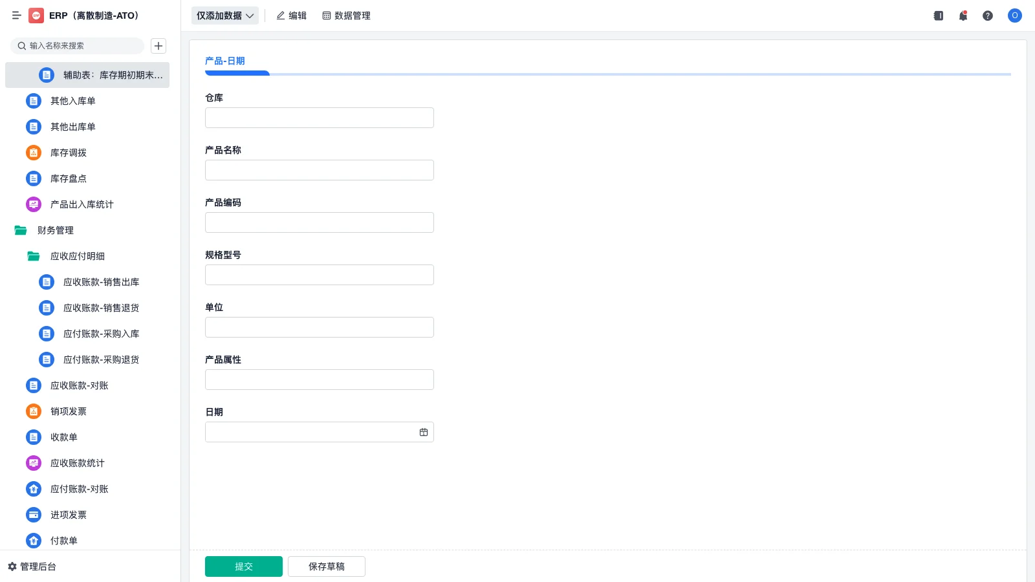Screen dimensions: 1035x582
Task: Click the calendar icon in 日期 field
Action: pos(424,432)
